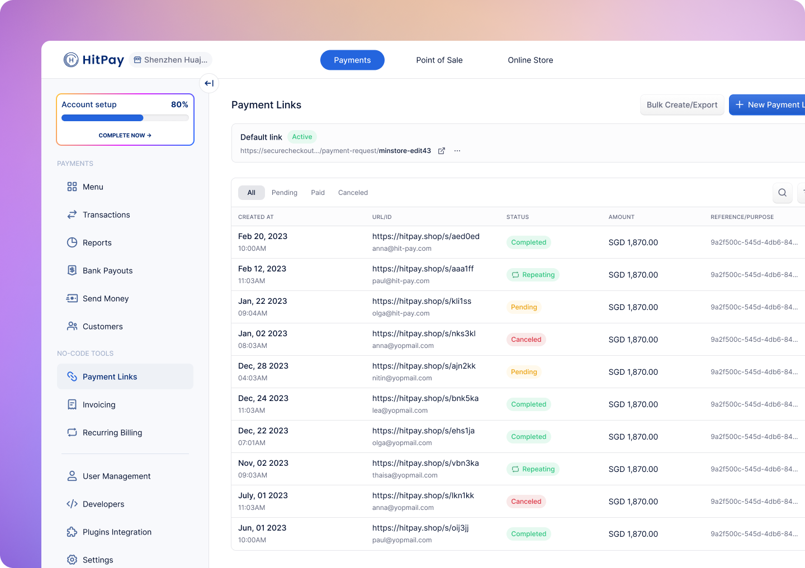Click the Payment Links chain icon
Viewport: 805px width, 568px height.
[72, 376]
